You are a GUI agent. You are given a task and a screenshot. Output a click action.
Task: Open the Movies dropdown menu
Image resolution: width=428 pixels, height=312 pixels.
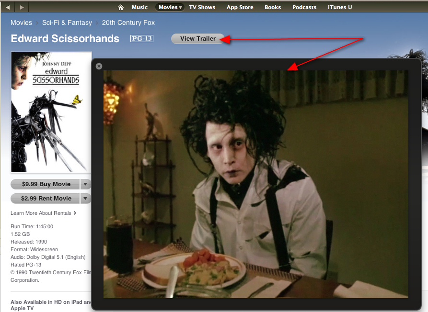coord(170,7)
